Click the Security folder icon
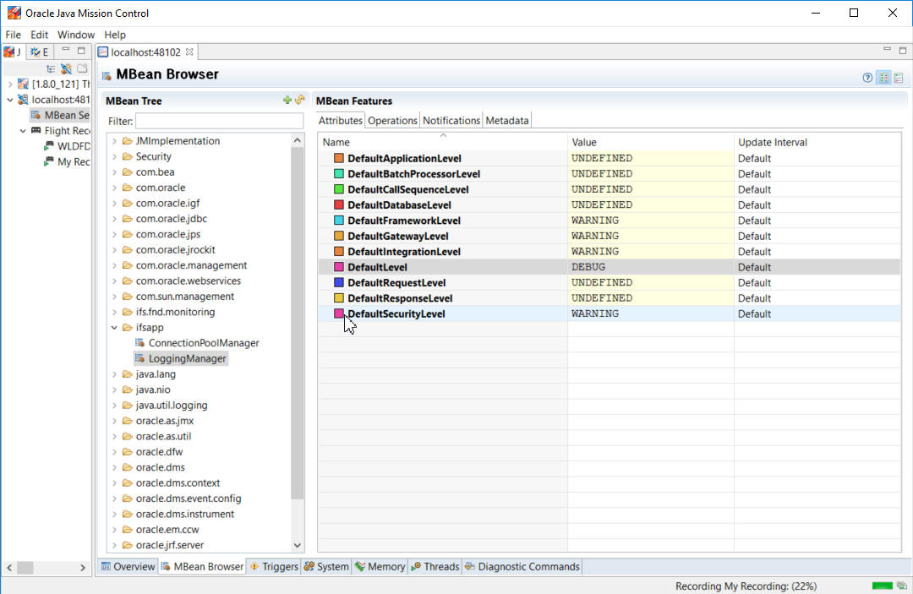The image size is (913, 594). click(128, 156)
